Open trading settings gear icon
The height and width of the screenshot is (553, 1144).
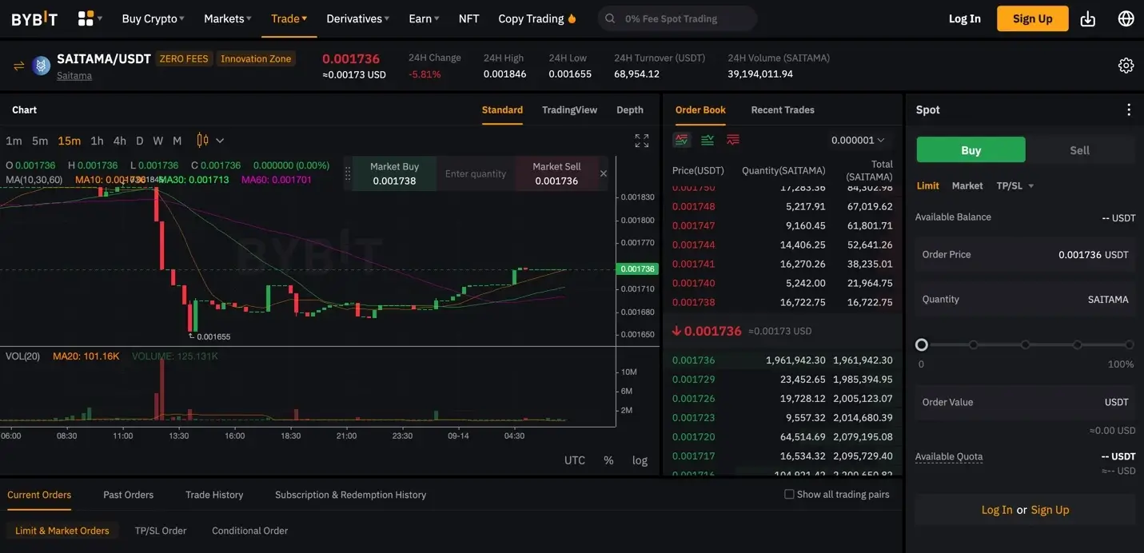coord(1126,66)
